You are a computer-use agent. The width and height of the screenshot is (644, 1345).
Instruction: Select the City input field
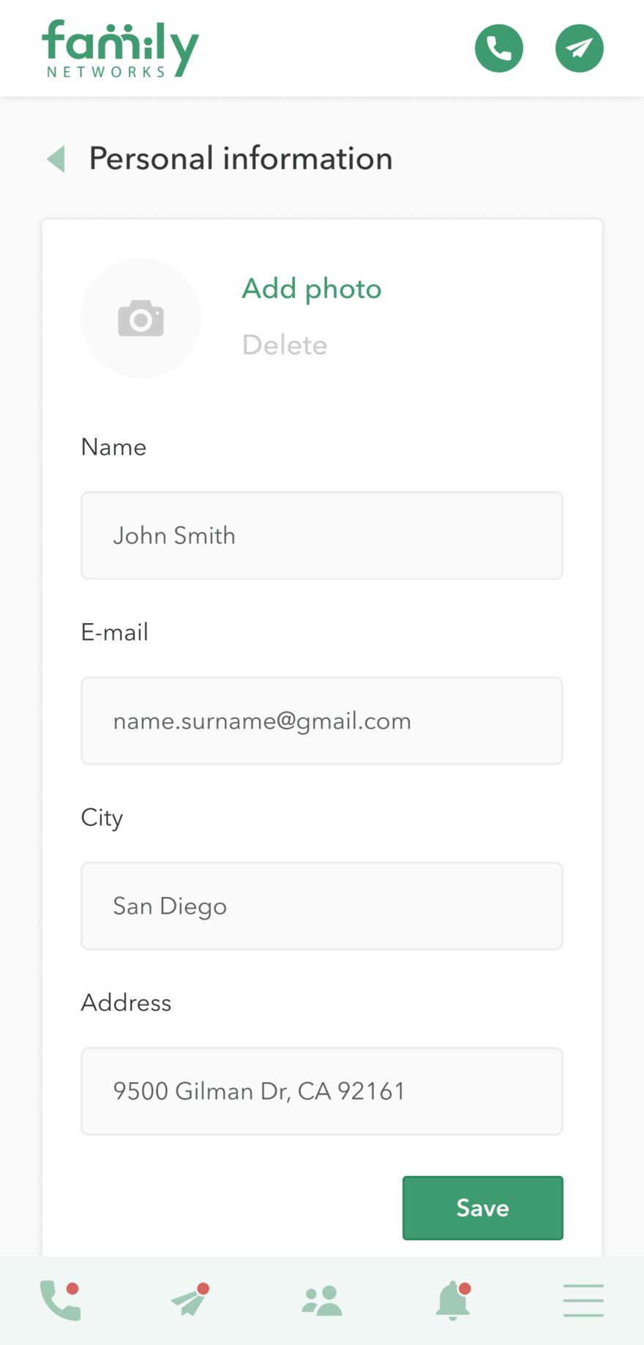click(322, 906)
